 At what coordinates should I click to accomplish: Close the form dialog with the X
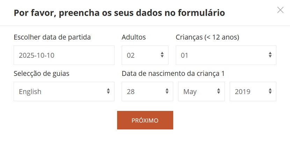coord(280,10)
